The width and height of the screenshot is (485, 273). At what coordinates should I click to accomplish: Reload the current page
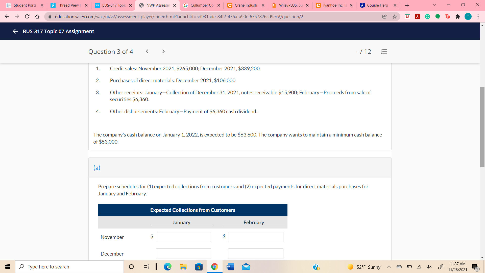pos(27,17)
